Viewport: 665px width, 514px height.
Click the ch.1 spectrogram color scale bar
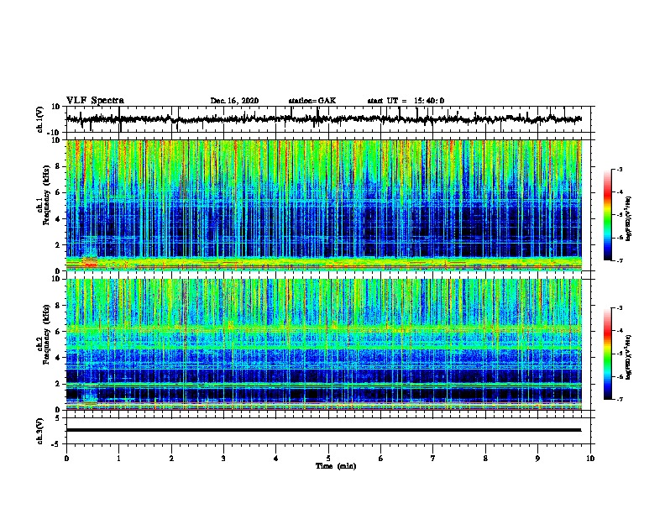tap(608, 215)
